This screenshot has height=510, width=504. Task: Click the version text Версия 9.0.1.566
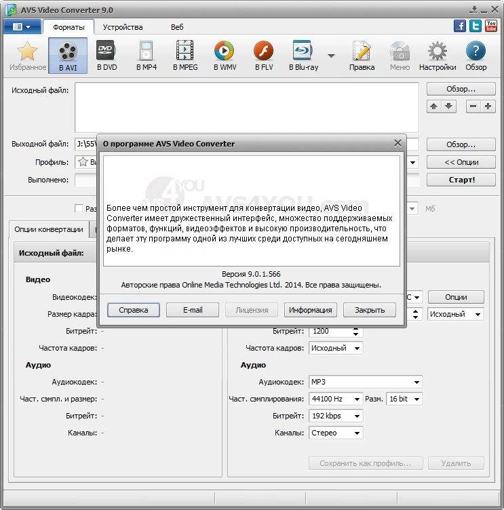coord(251,274)
